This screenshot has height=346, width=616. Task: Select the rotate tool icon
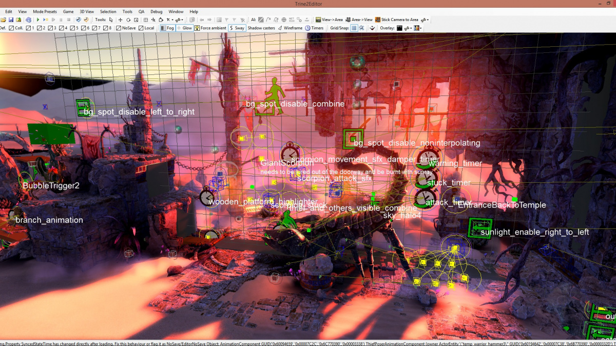click(x=128, y=20)
